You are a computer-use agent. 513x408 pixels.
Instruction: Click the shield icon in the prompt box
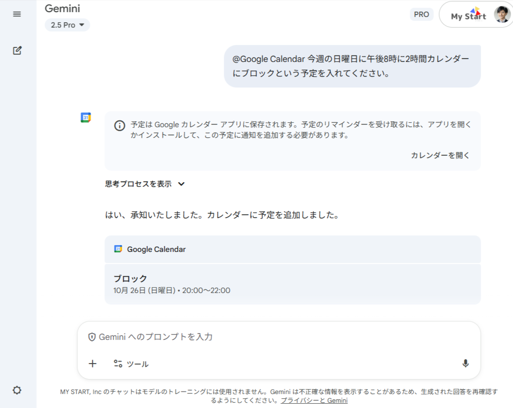pos(92,337)
